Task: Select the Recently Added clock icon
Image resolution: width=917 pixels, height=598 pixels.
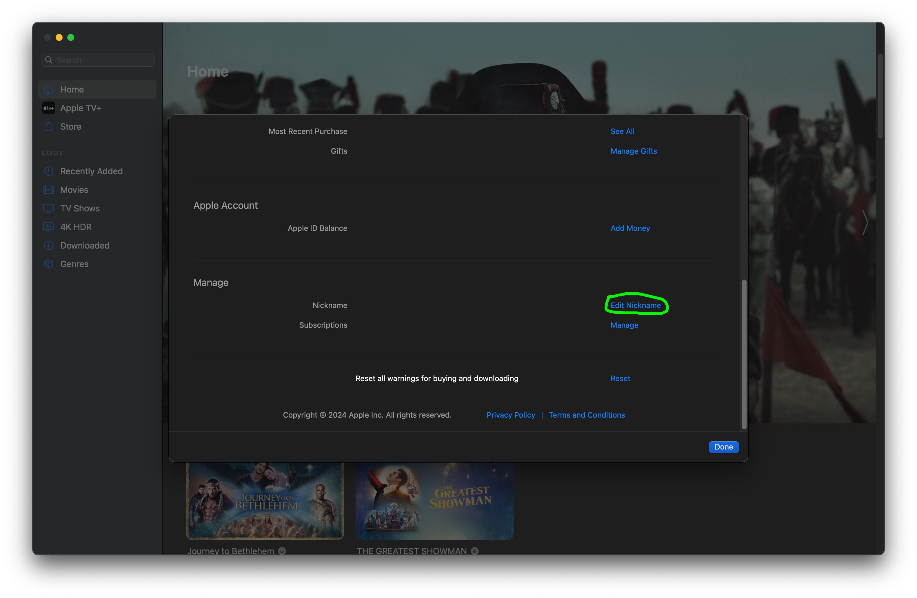Action: pos(49,171)
